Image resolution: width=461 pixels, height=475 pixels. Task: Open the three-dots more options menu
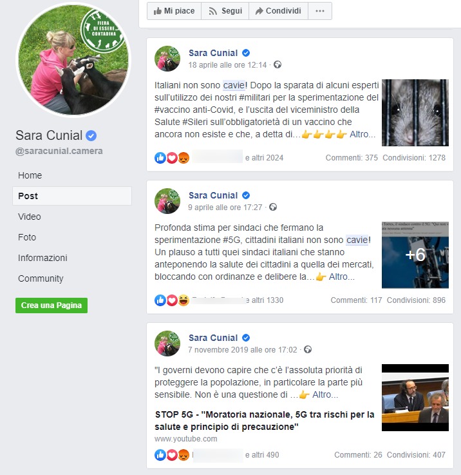point(319,11)
